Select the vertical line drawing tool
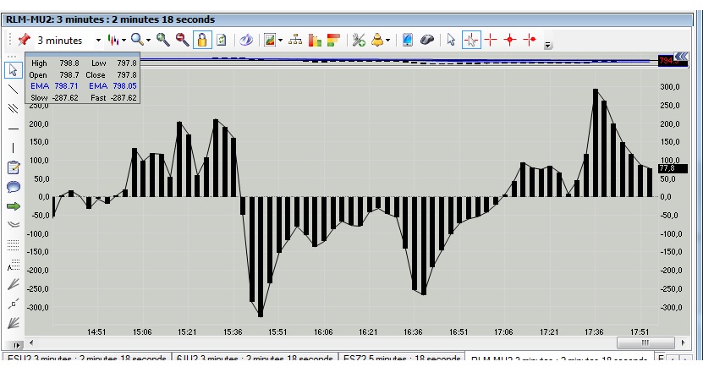 pyautogui.click(x=14, y=148)
